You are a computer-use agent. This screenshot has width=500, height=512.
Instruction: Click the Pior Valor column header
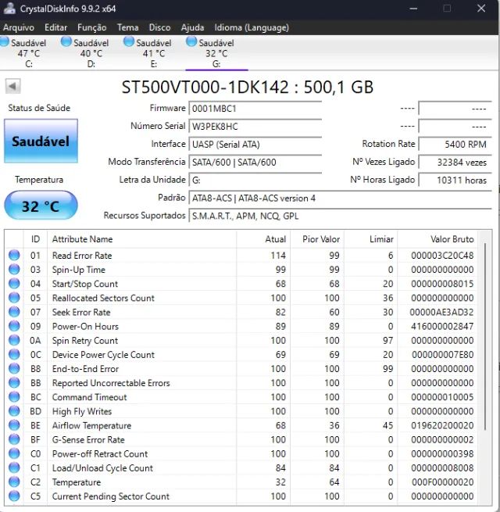pos(317,239)
